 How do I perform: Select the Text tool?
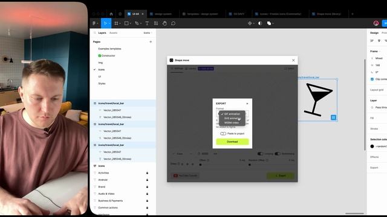tap(147, 23)
